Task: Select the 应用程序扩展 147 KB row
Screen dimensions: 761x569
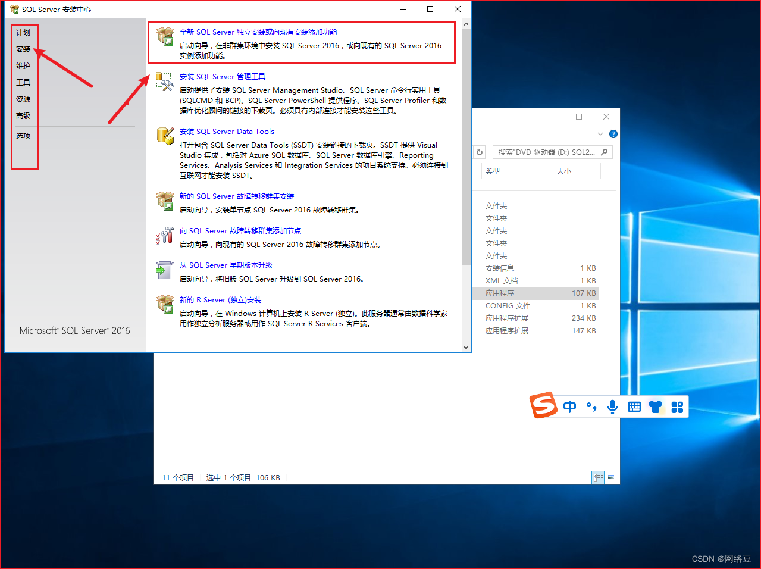Action: [x=535, y=331]
